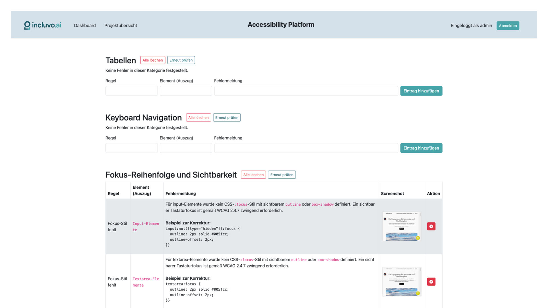This screenshot has width=548, height=308.
Task: Focus the Tabellen Fehlermeldung input field
Action: pyautogui.click(x=306, y=91)
